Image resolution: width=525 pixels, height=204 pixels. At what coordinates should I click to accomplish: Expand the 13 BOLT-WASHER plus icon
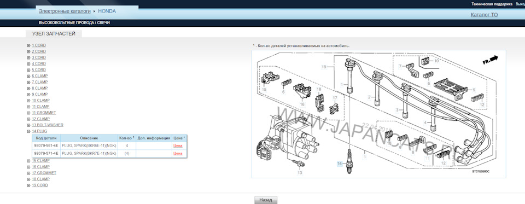[29, 125]
